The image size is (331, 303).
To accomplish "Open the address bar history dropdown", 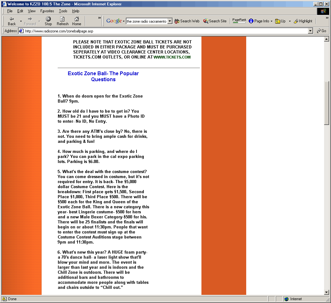I will point(310,31).
